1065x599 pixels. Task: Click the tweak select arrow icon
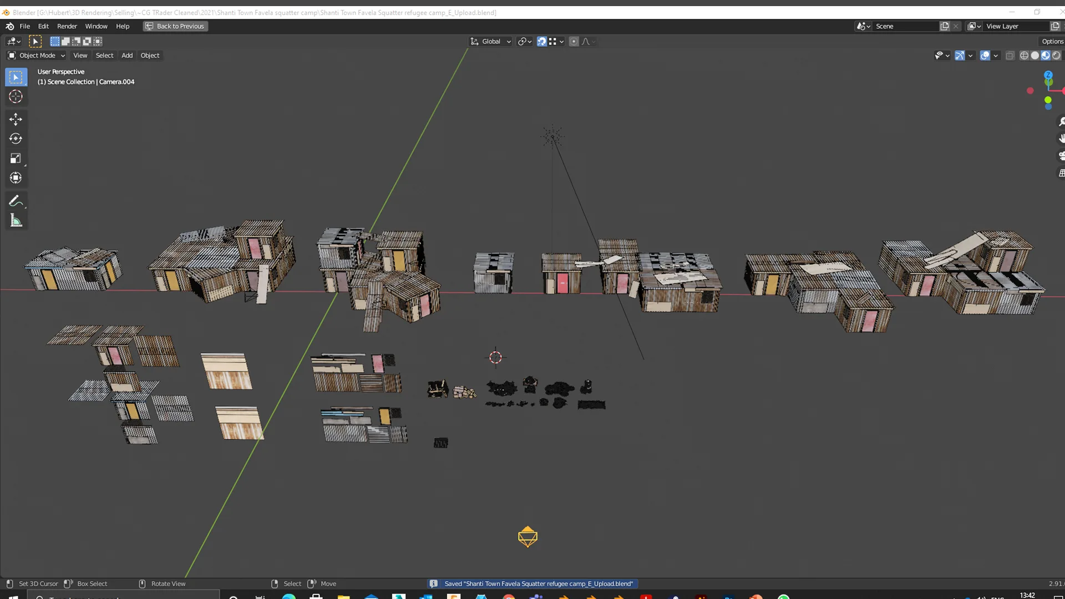[x=35, y=42]
